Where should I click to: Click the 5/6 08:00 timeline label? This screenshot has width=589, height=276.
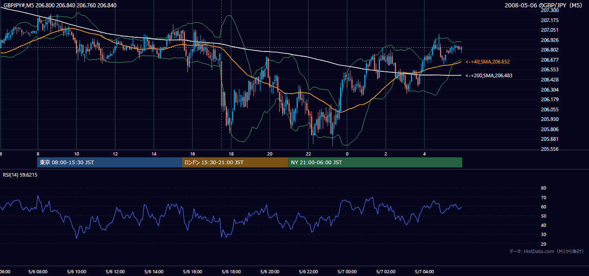click(x=38, y=272)
